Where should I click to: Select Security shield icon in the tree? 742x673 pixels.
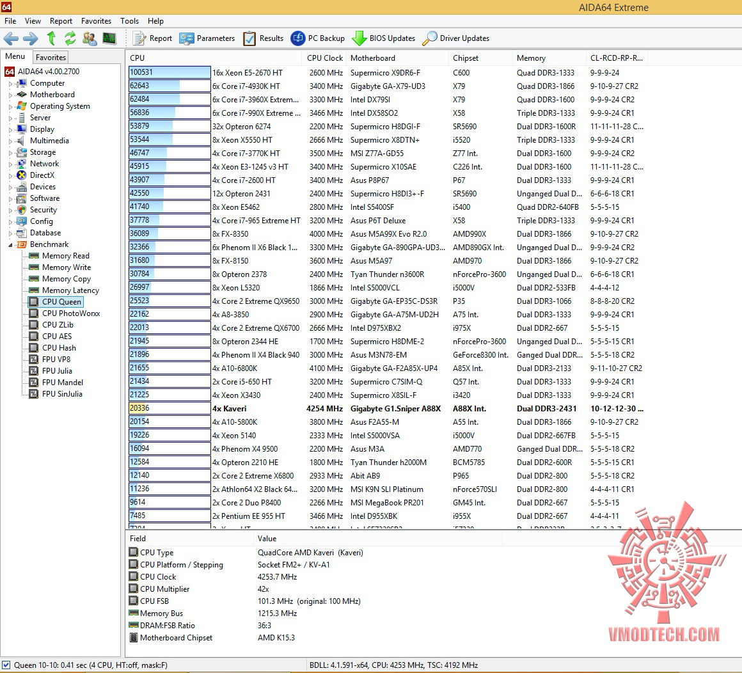point(21,210)
